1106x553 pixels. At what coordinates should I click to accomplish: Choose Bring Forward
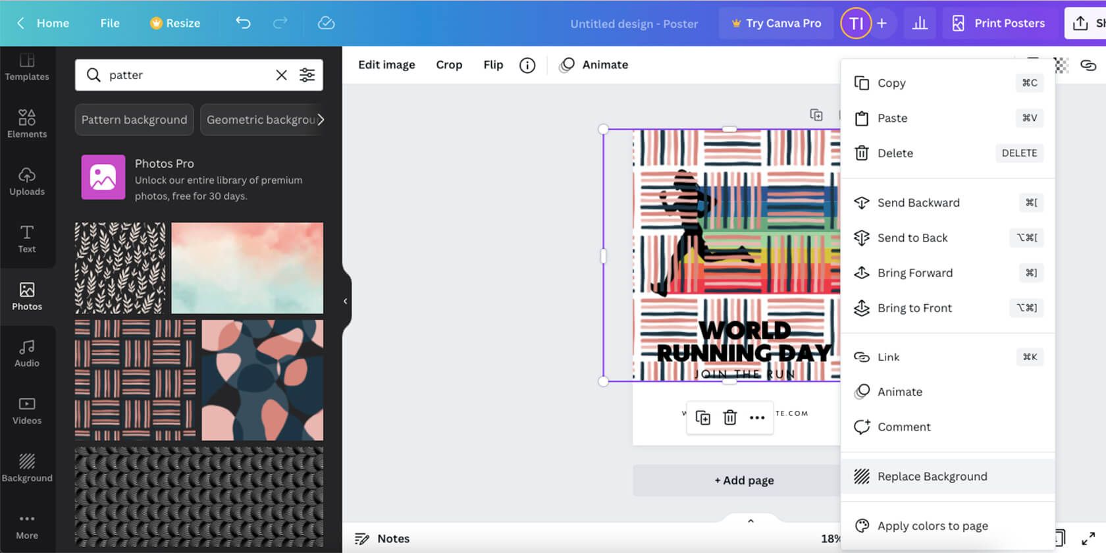[948, 273]
